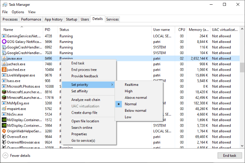Set priority to Below normal

135,110
